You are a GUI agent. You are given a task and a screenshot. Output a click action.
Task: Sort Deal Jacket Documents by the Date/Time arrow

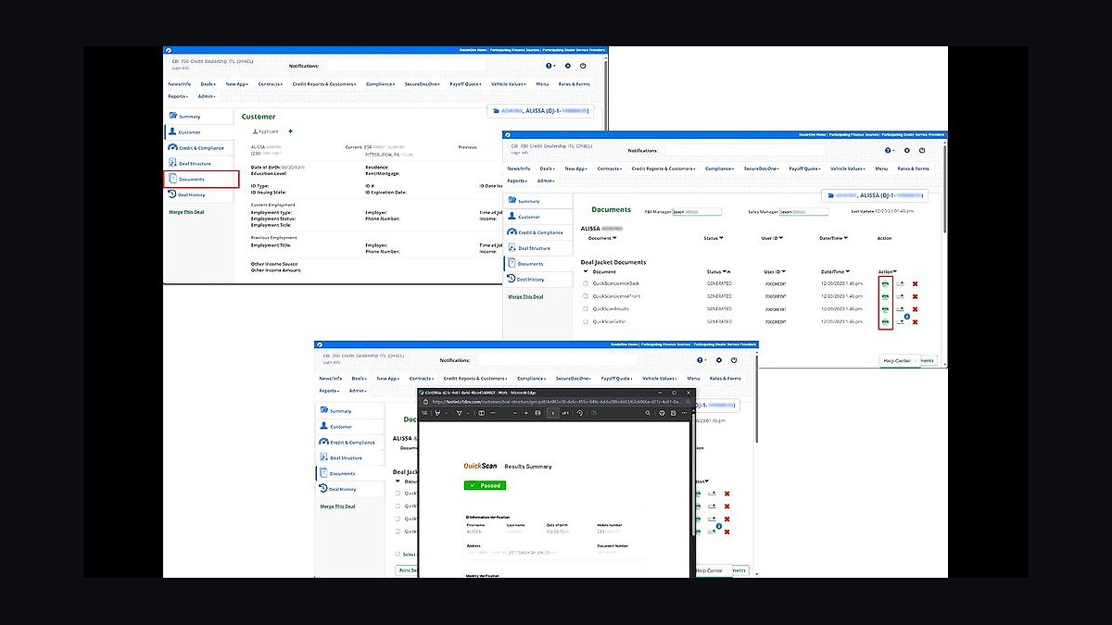click(x=847, y=271)
